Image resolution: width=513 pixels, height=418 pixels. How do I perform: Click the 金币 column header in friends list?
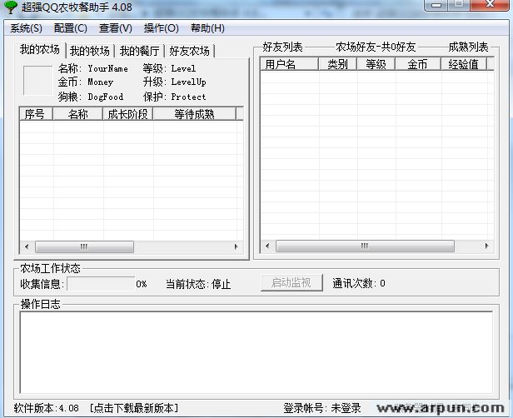coord(418,64)
